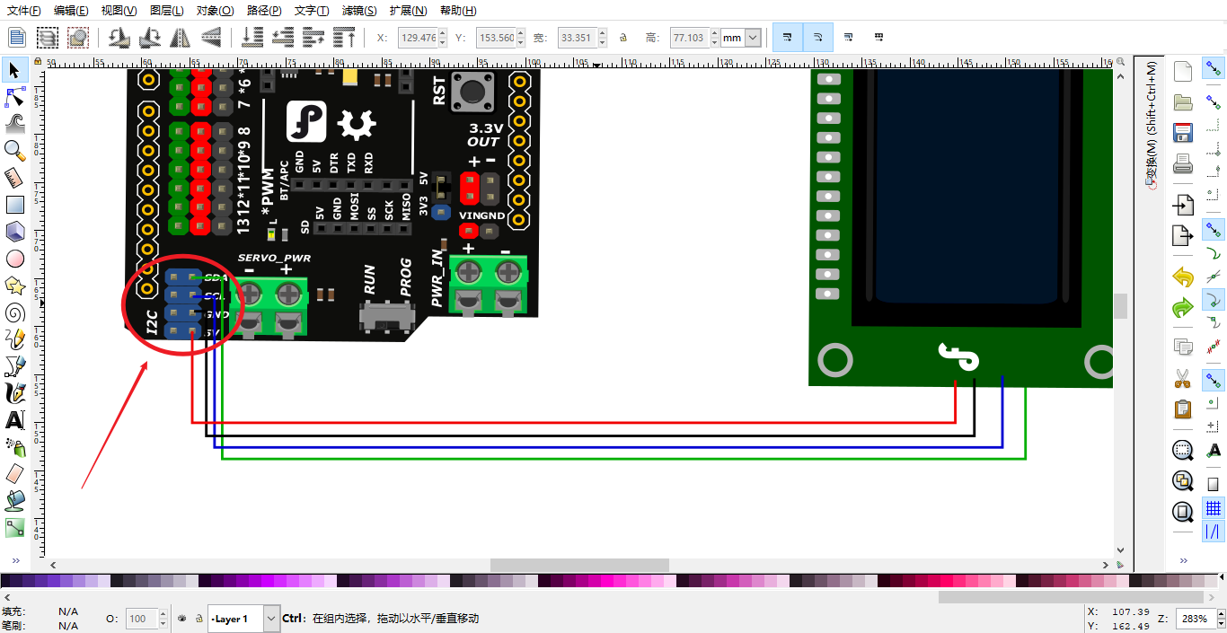Image resolution: width=1227 pixels, height=633 pixels.
Task: Select the Star polygon tool
Action: (15, 286)
